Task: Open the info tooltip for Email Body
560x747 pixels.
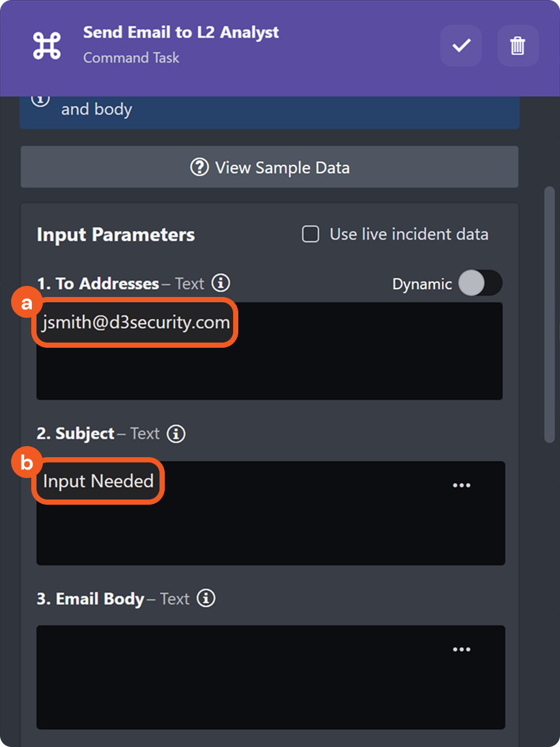Action: (206, 599)
